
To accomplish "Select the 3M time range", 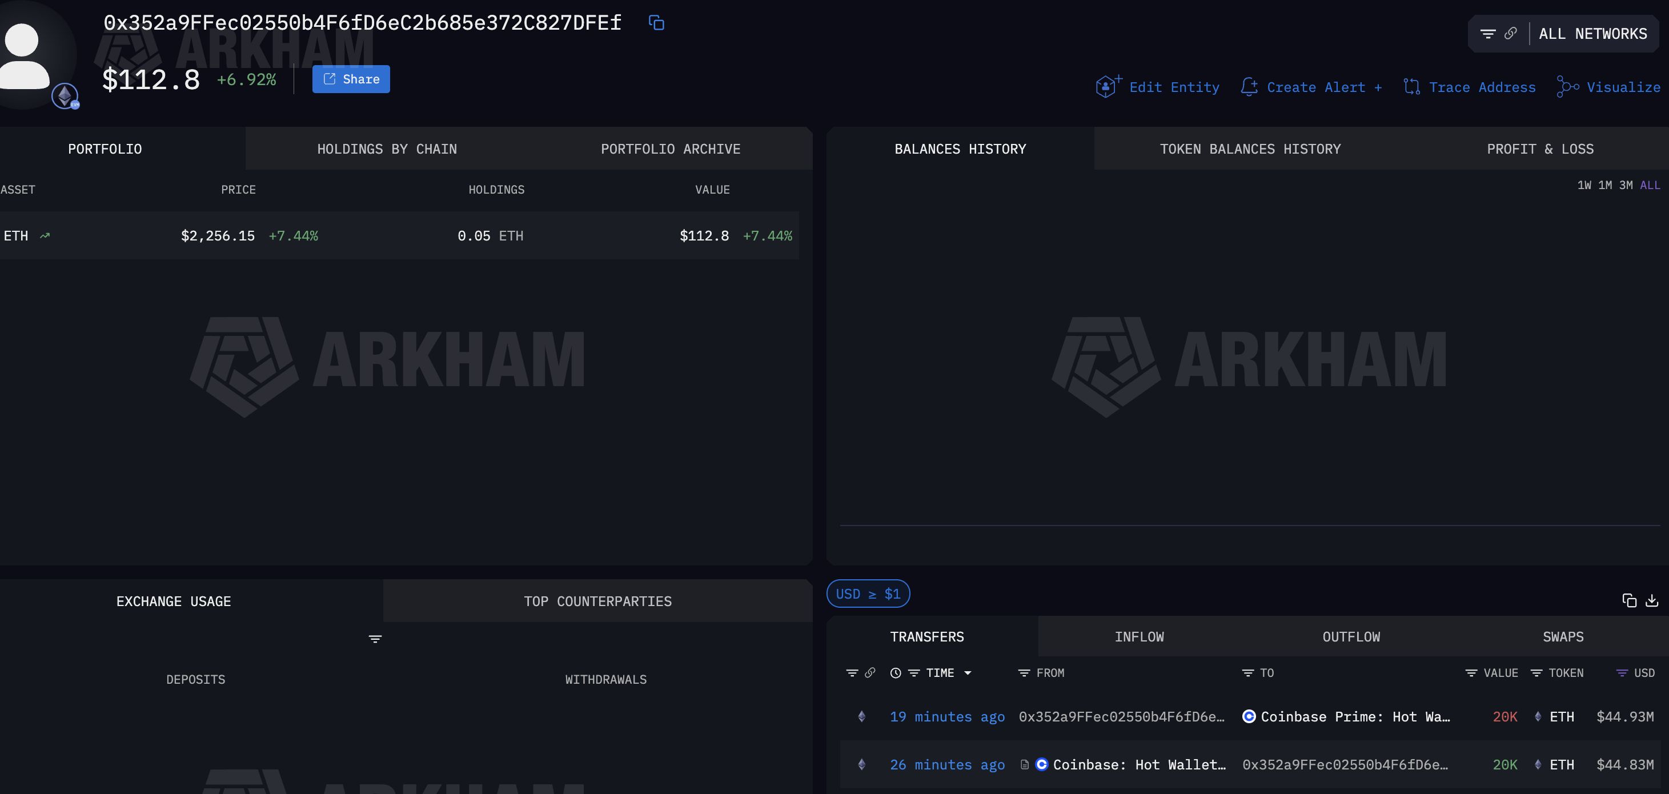I will point(1626,186).
